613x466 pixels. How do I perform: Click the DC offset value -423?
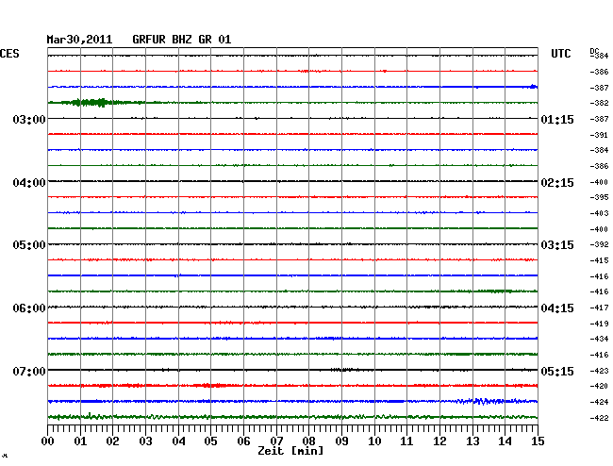pos(599,371)
